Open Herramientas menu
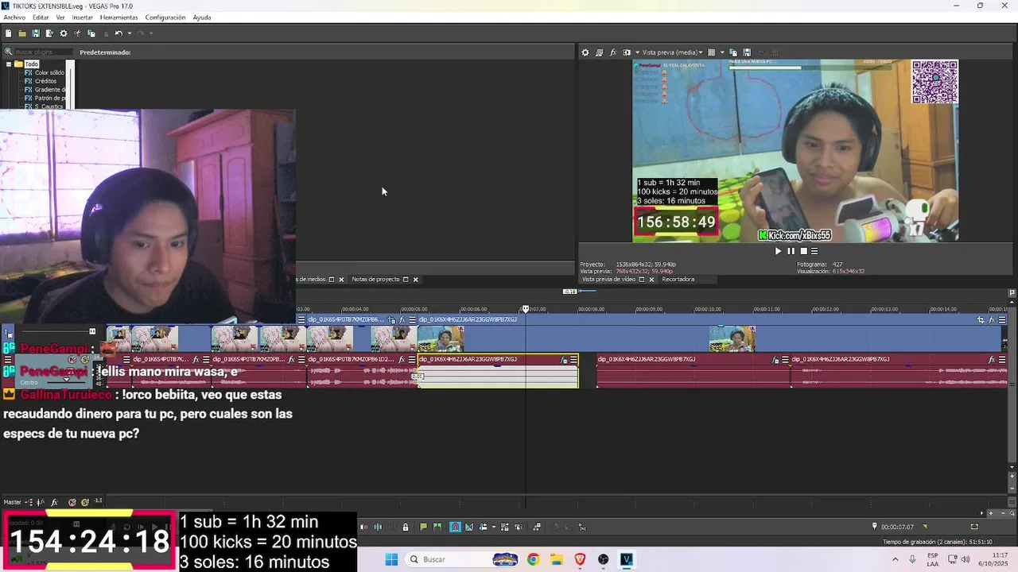This screenshot has height=572, width=1018. tap(119, 17)
